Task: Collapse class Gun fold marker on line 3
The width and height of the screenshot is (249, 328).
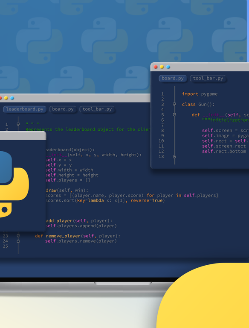Action: click(174, 104)
